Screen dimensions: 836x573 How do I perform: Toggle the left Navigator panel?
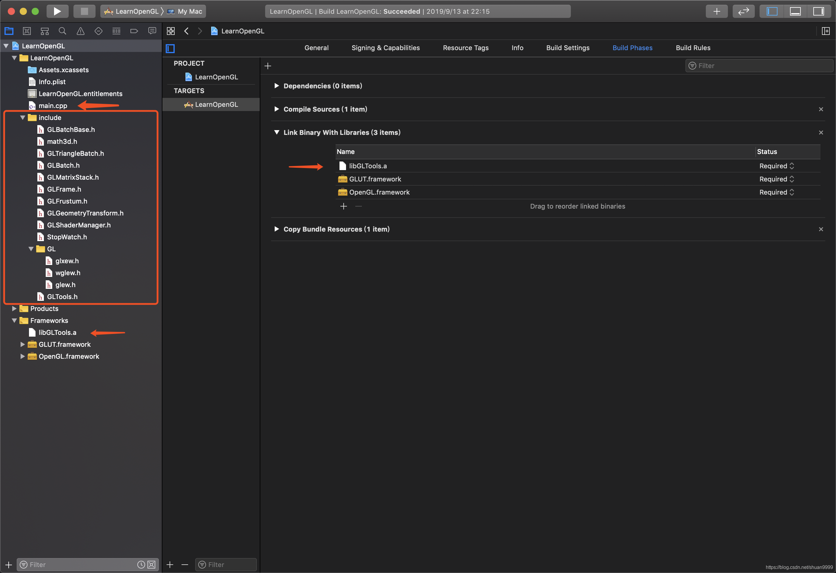772,11
